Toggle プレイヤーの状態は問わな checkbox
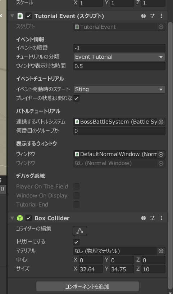 click(x=76, y=98)
